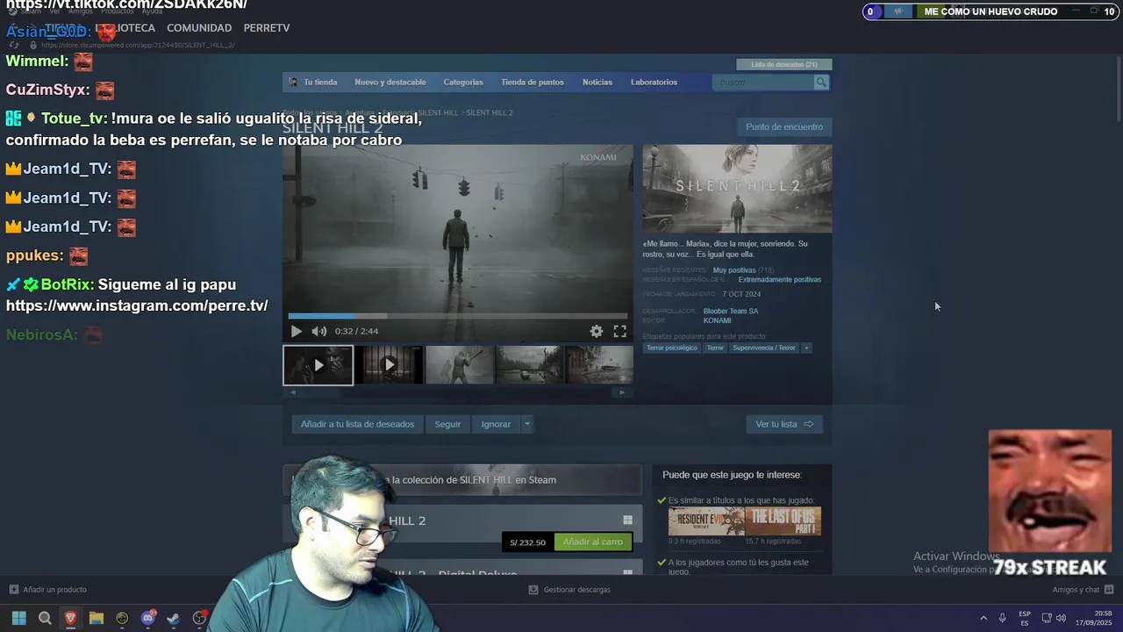Open the Steam 'PERRETV' profile tab

point(267,28)
